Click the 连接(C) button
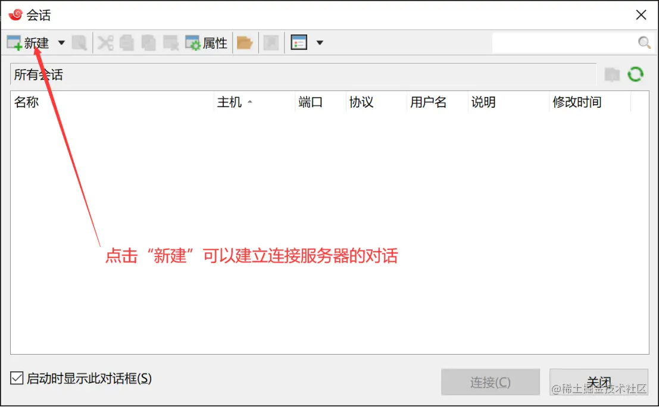659x407 pixels. pos(491,382)
